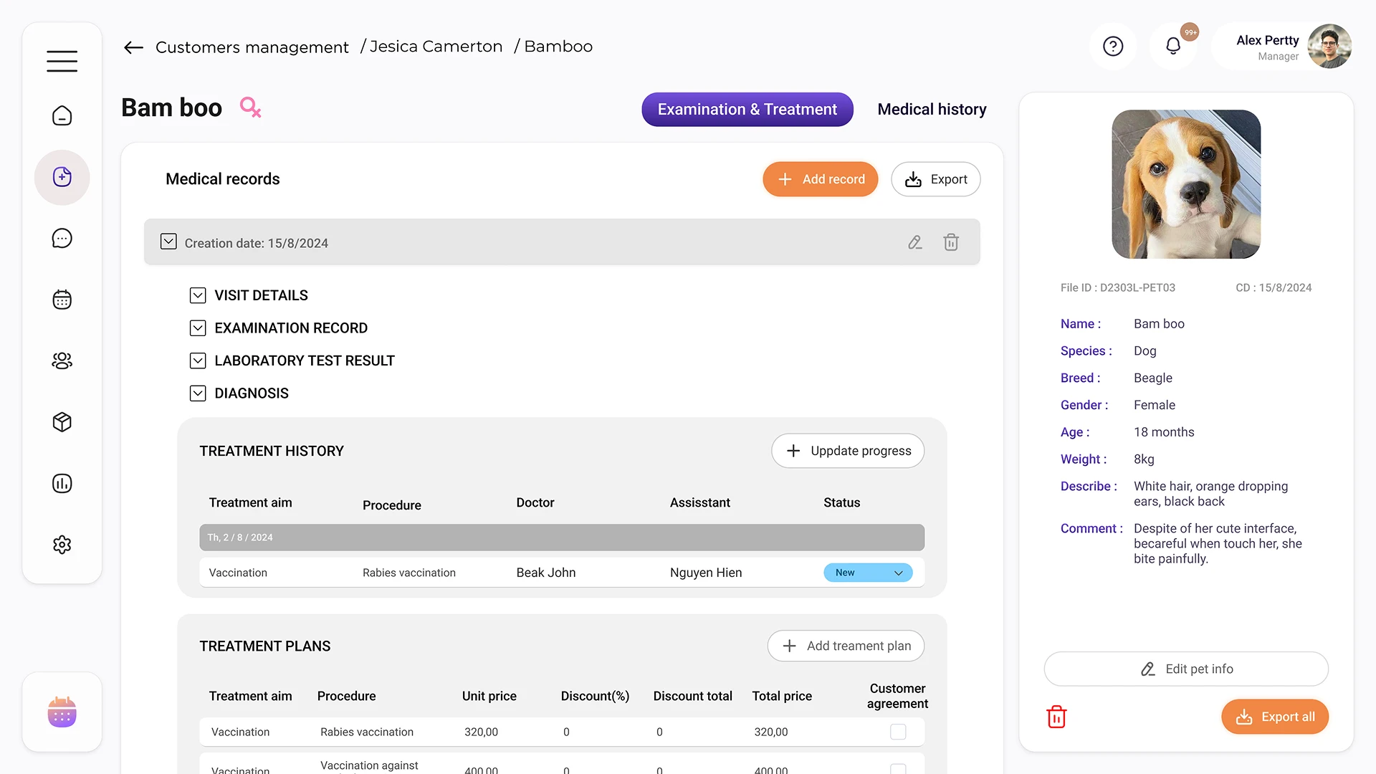Expand the DIAGNOSIS section
The image size is (1376, 774).
click(198, 393)
